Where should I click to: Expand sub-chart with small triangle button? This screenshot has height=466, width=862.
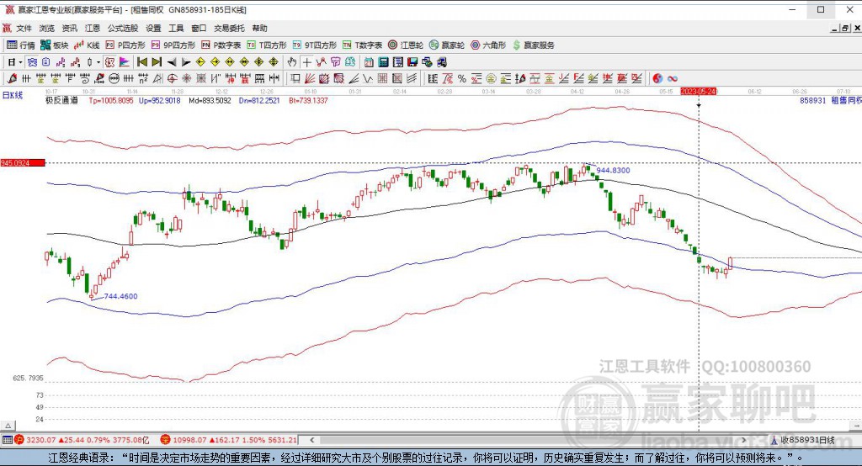8,426
